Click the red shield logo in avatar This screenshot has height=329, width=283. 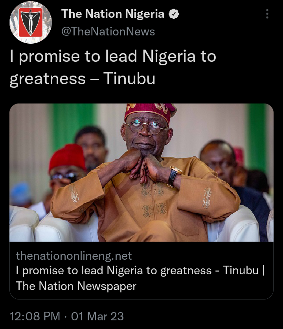31,22
